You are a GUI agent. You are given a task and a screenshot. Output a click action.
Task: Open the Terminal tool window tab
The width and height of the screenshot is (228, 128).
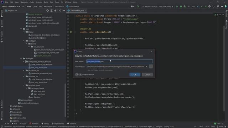click(x=72, y=124)
